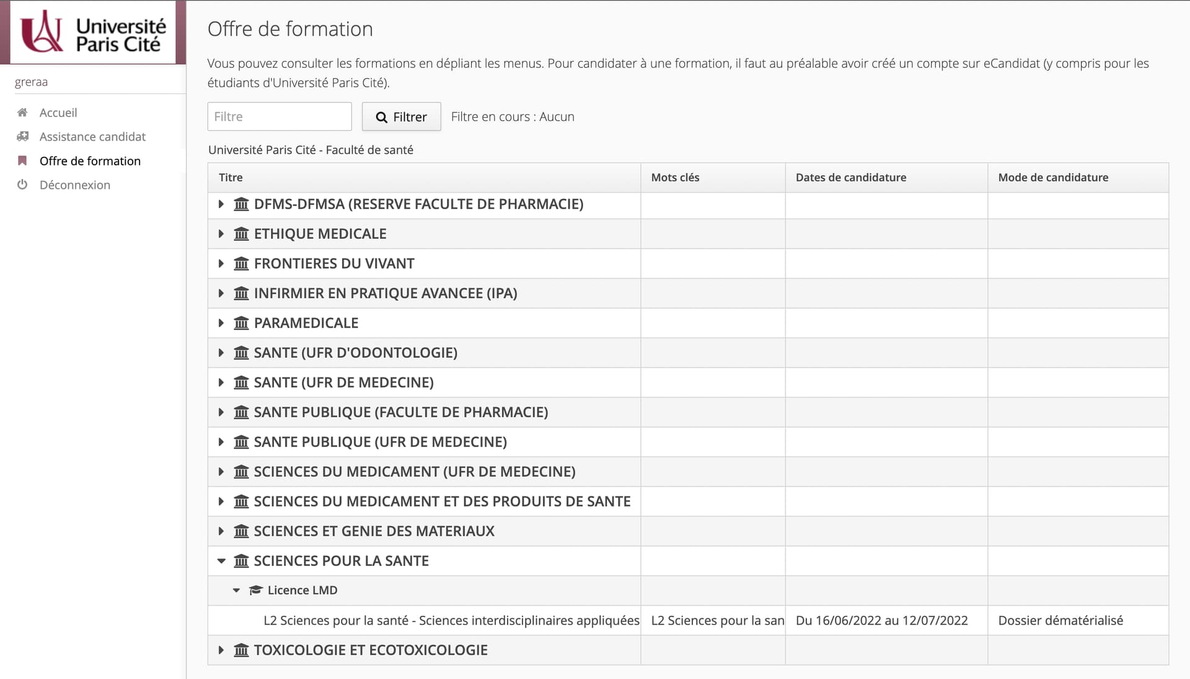
Task: Click the bookmark icon beside Offre de formation
Action: (x=22, y=160)
